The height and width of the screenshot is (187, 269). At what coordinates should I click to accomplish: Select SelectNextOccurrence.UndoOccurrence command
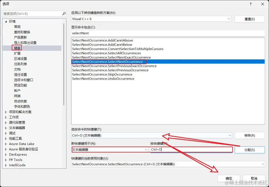coord(168,79)
